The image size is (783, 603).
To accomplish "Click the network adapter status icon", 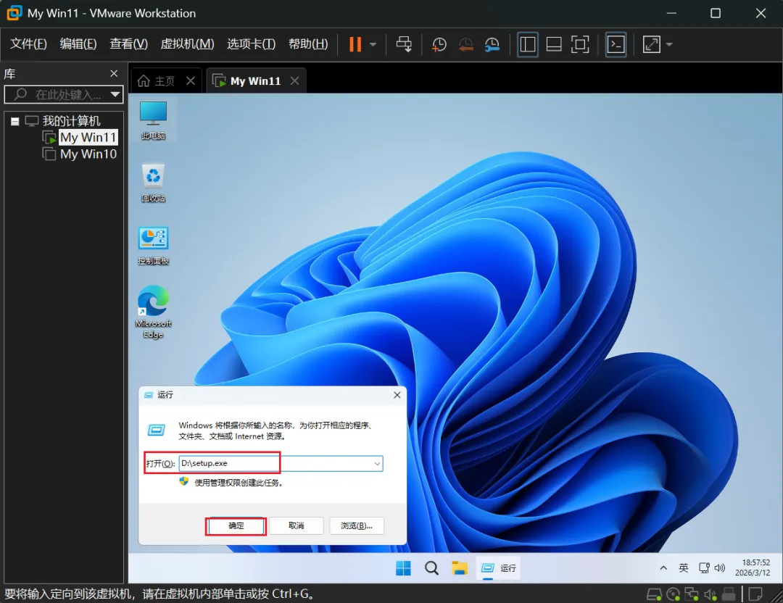I will 692,594.
